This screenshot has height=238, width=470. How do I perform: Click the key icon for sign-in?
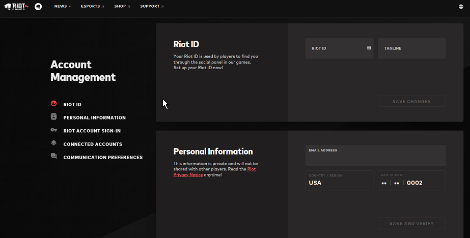[53, 130]
